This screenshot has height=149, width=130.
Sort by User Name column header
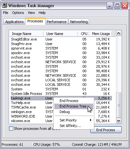click(x=60, y=34)
